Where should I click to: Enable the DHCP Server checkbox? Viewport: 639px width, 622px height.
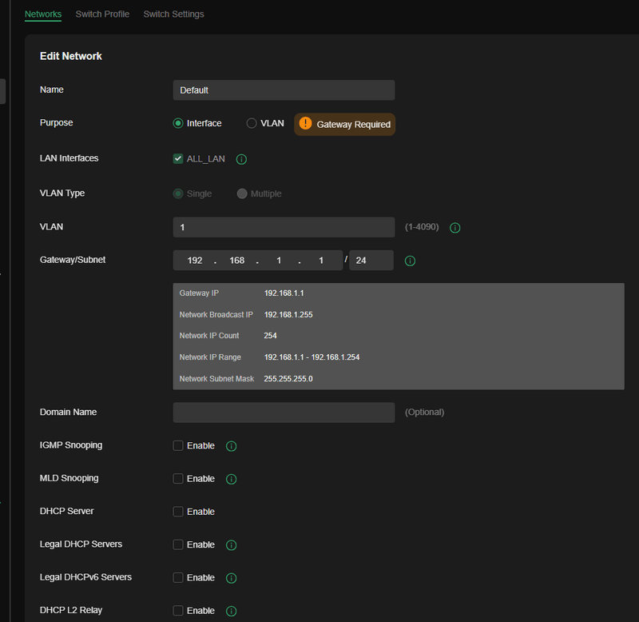tap(178, 512)
